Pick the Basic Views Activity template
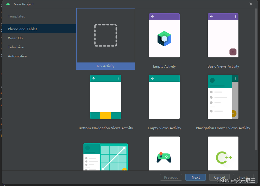Image resolution: width=260 pixels, height=186 pixels. [223, 35]
